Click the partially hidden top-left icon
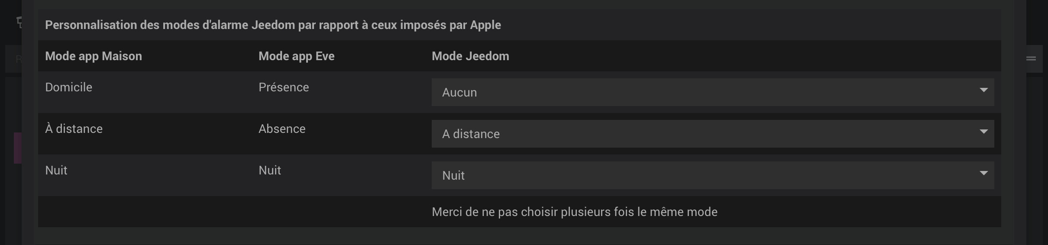 (x=19, y=22)
